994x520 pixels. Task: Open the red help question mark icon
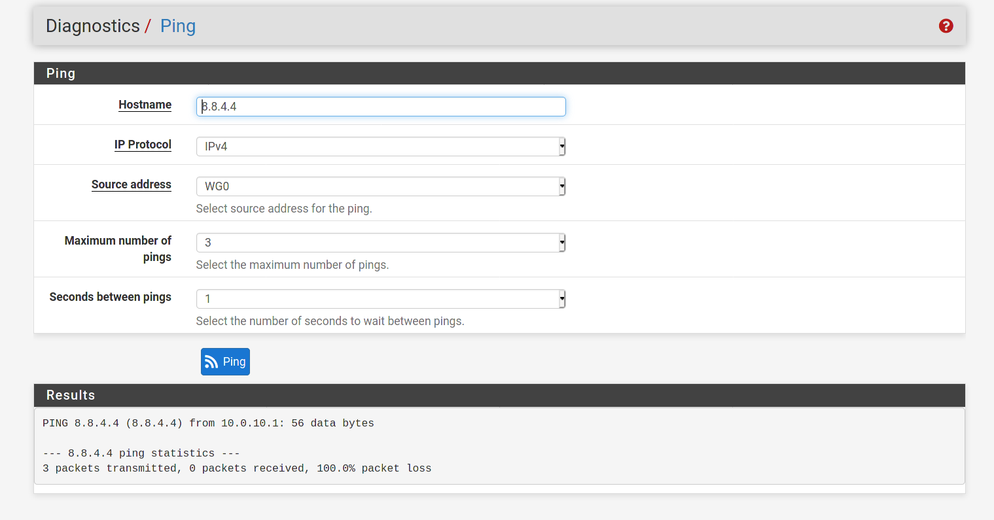click(x=946, y=26)
